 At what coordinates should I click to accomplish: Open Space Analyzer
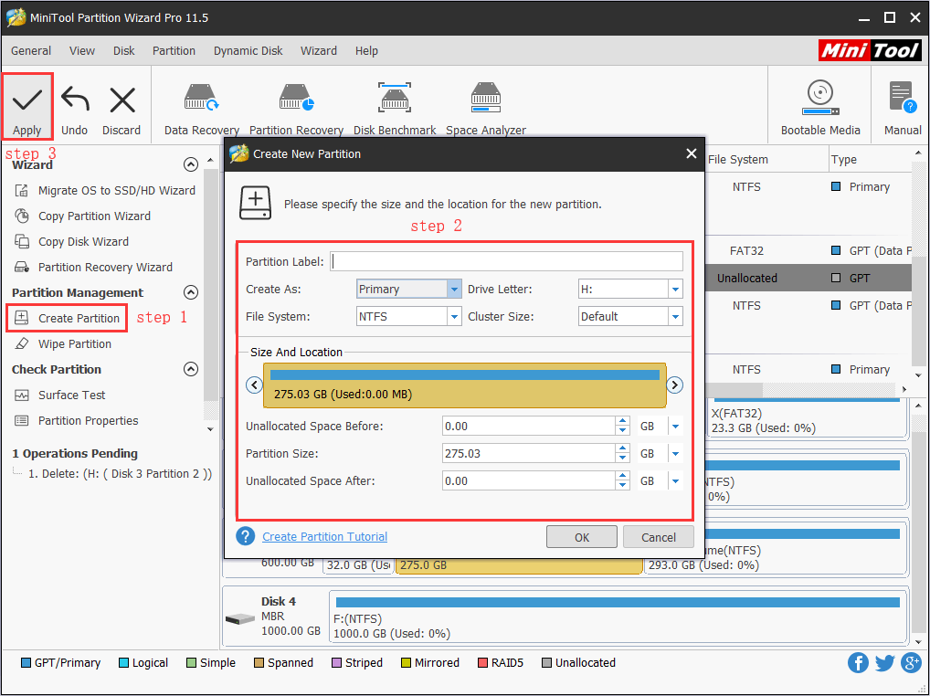click(x=486, y=109)
